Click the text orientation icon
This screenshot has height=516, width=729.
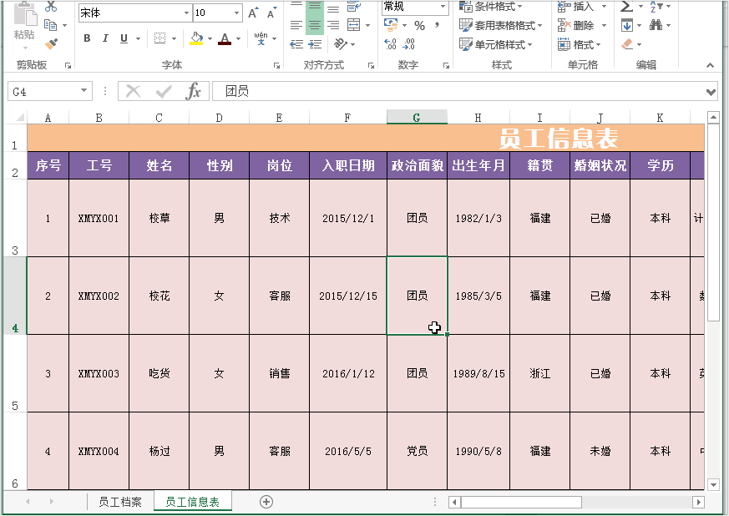pyautogui.click(x=341, y=44)
